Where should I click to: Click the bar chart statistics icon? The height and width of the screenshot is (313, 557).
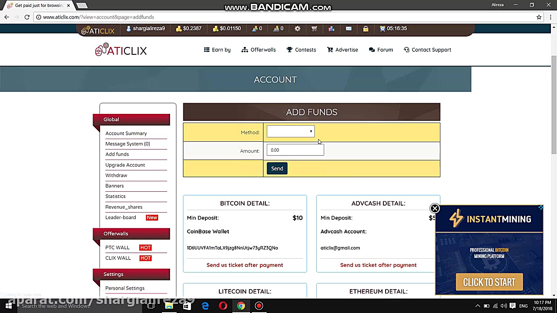[x=331, y=29]
